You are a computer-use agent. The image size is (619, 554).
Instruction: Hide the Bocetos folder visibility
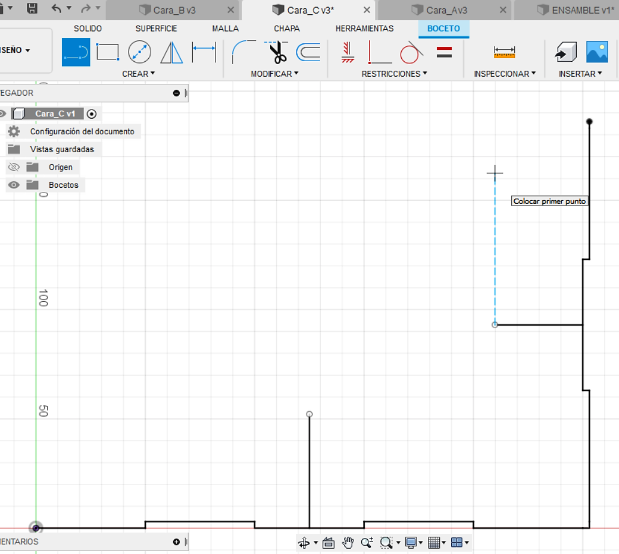(14, 185)
